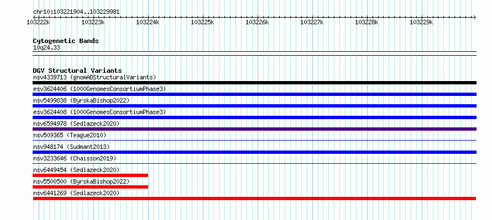492x220 pixels.
Task: Select the esv3624406 1000 Genomes variant label
Action: (x=100, y=89)
